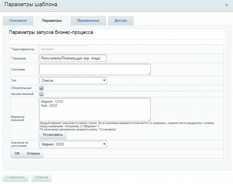Focus the Описание text area
Viewport: 233px width, 184px height.
(x=95, y=69)
